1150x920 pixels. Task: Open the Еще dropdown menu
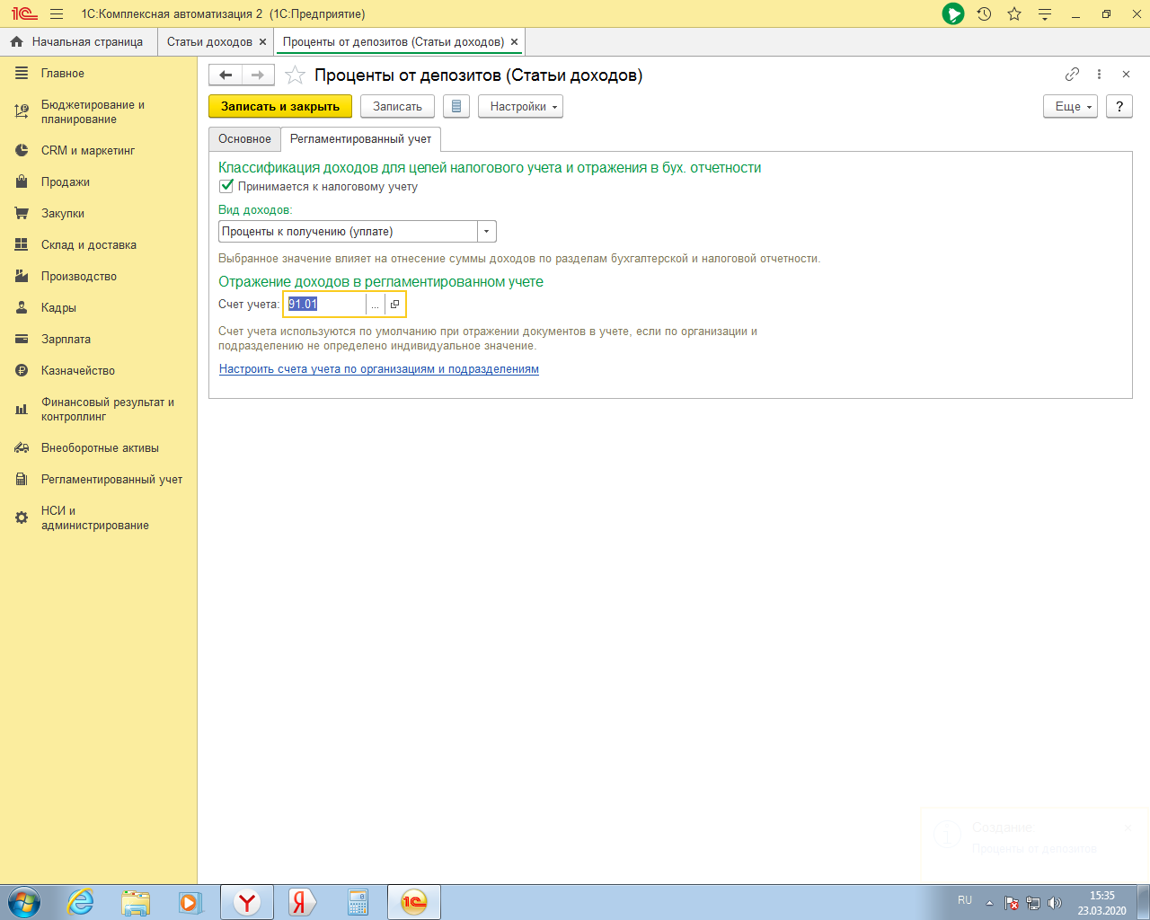coord(1070,106)
